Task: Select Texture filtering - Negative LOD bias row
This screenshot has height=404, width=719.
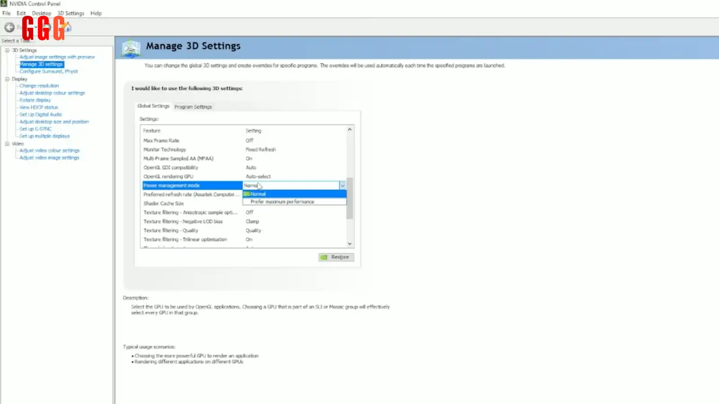Action: pos(243,222)
